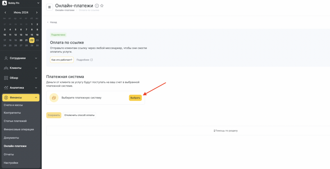
Task: Click the Назад back link
Action: (x=52, y=22)
